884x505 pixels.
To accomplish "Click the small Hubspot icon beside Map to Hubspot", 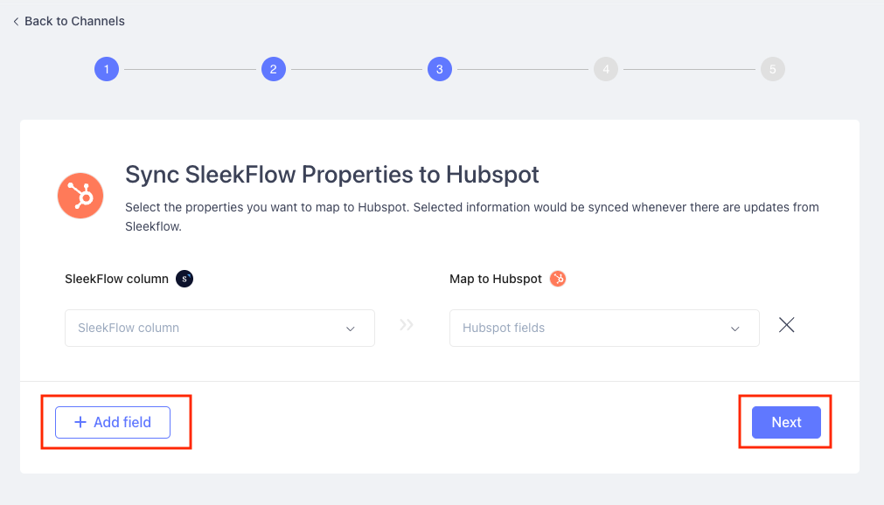I will point(558,279).
